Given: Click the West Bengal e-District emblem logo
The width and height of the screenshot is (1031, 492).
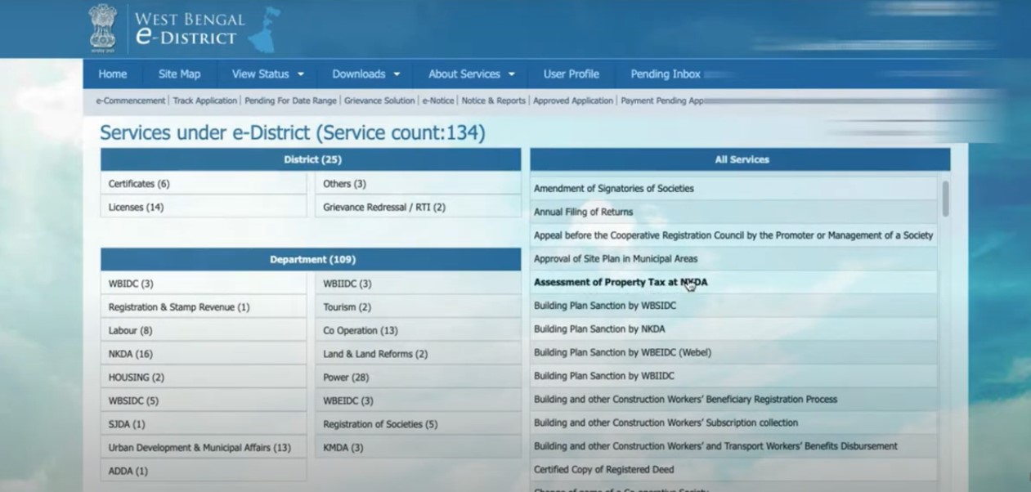Looking at the screenshot, I should pos(103,28).
